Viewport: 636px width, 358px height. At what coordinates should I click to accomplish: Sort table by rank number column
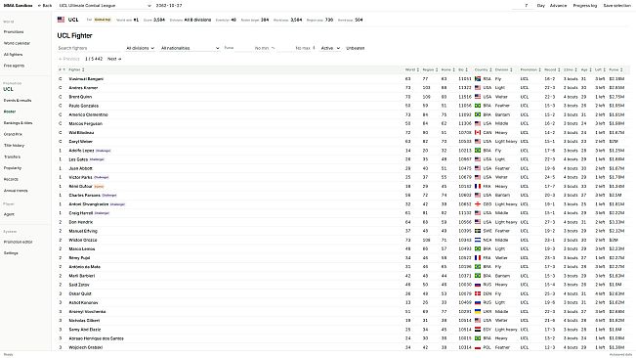(x=62, y=69)
